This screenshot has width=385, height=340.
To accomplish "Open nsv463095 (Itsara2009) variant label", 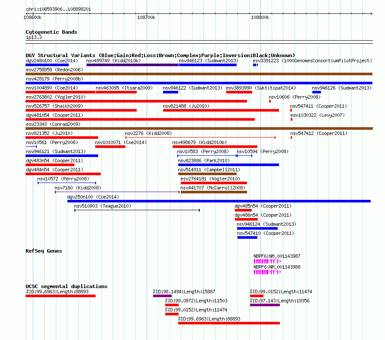I will click(124, 88).
